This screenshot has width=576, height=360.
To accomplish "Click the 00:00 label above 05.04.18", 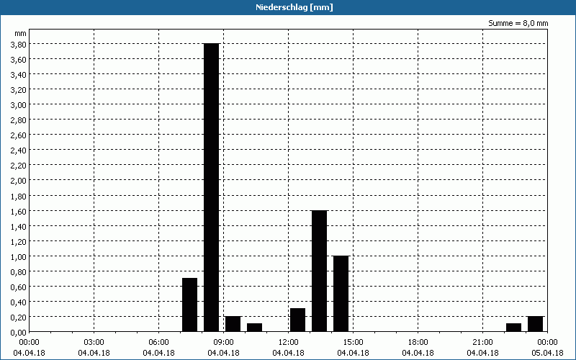I will point(547,343).
